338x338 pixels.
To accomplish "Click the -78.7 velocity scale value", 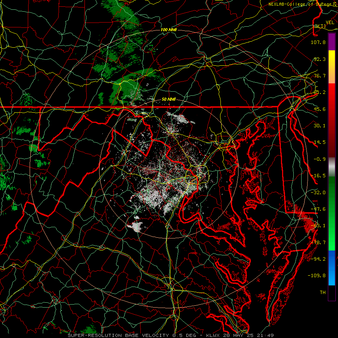I will click(318, 243).
